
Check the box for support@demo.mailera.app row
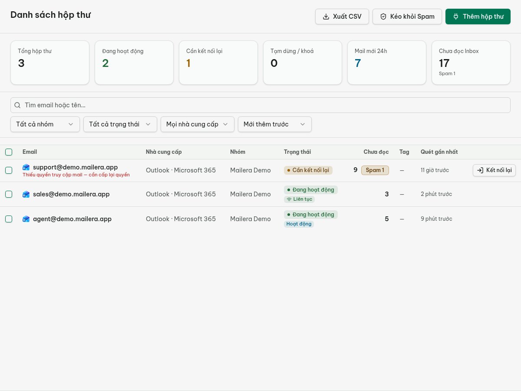pos(9,170)
